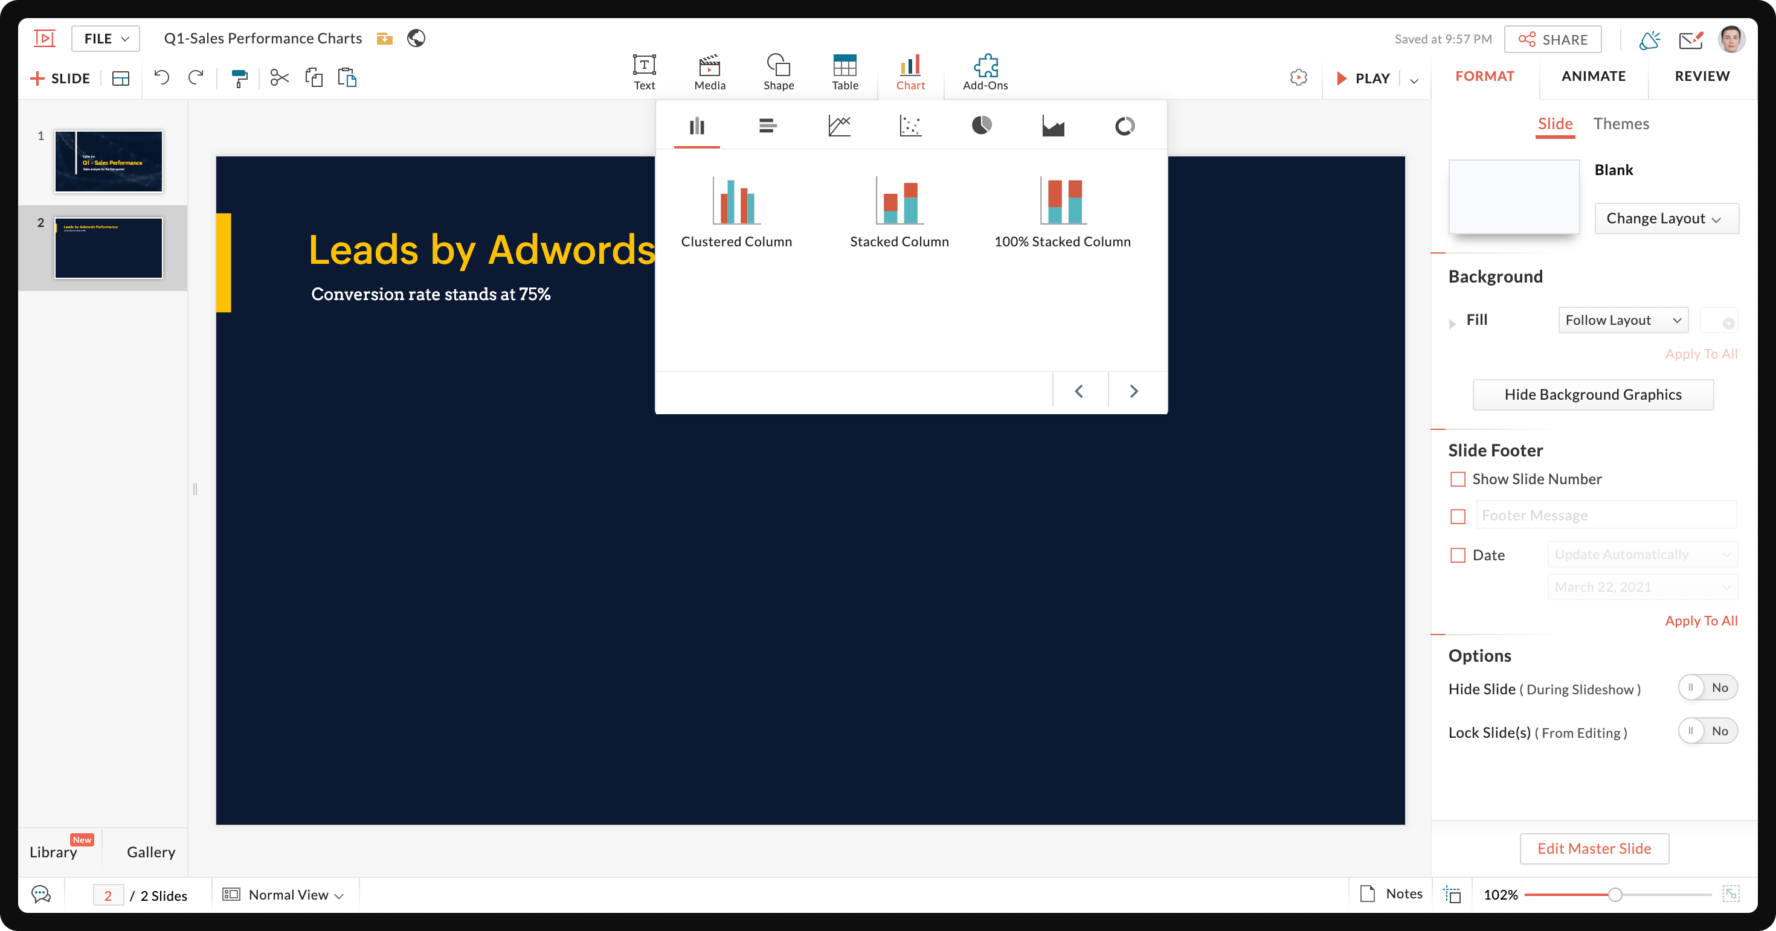
Task: Toggle Hide Slide during slideshow switch
Action: tap(1707, 688)
